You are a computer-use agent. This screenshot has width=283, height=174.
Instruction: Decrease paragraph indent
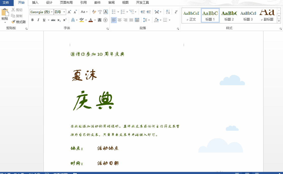(143, 12)
